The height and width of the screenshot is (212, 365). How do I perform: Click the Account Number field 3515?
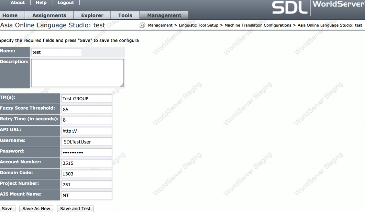[x=87, y=163]
